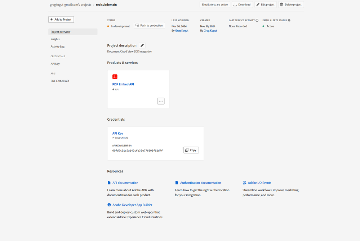Download the project details
This screenshot has height=241, width=360.
tap(242, 5)
